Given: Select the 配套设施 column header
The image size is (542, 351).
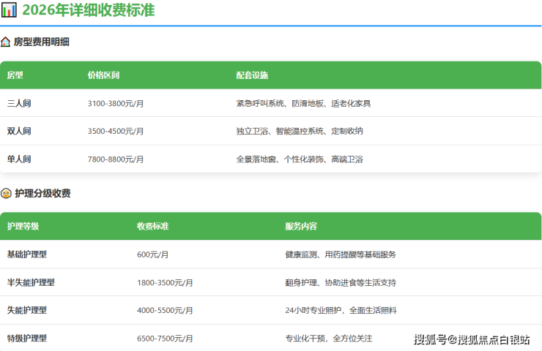Looking at the screenshot, I should click(252, 75).
